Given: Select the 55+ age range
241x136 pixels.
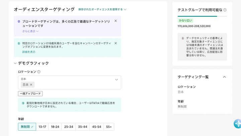Looking at the screenshot, I should pos(109,127).
